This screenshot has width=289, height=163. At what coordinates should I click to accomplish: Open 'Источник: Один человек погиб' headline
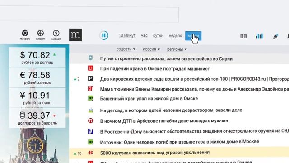(x=180, y=142)
